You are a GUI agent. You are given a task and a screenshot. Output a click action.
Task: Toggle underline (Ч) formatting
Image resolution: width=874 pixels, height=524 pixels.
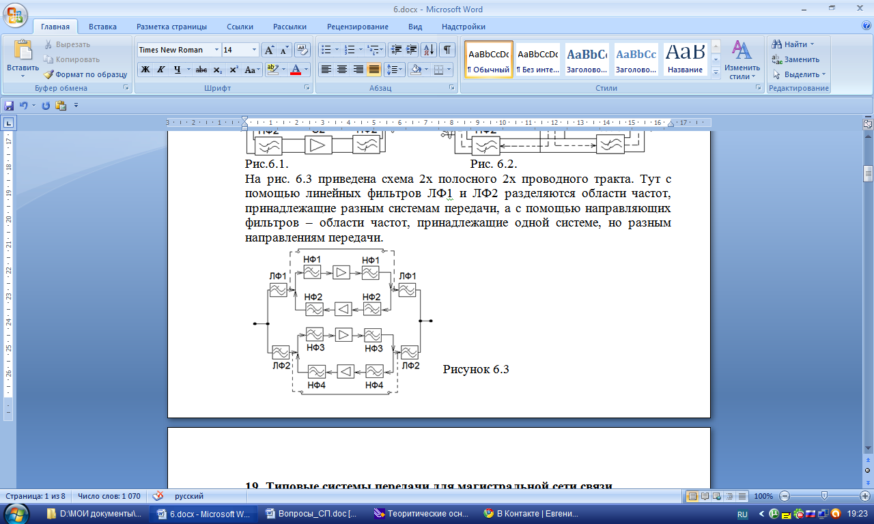177,70
